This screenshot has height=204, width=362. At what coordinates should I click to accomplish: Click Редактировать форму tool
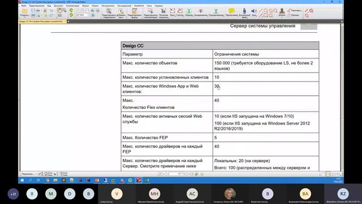[135, 13]
